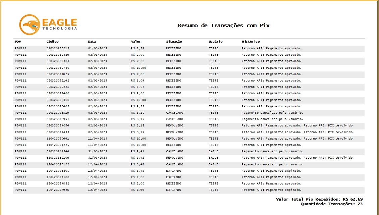Click 'Pagamento cancelado' history for code 020323093957
379x215 pixels.
pyautogui.click(x=272, y=119)
